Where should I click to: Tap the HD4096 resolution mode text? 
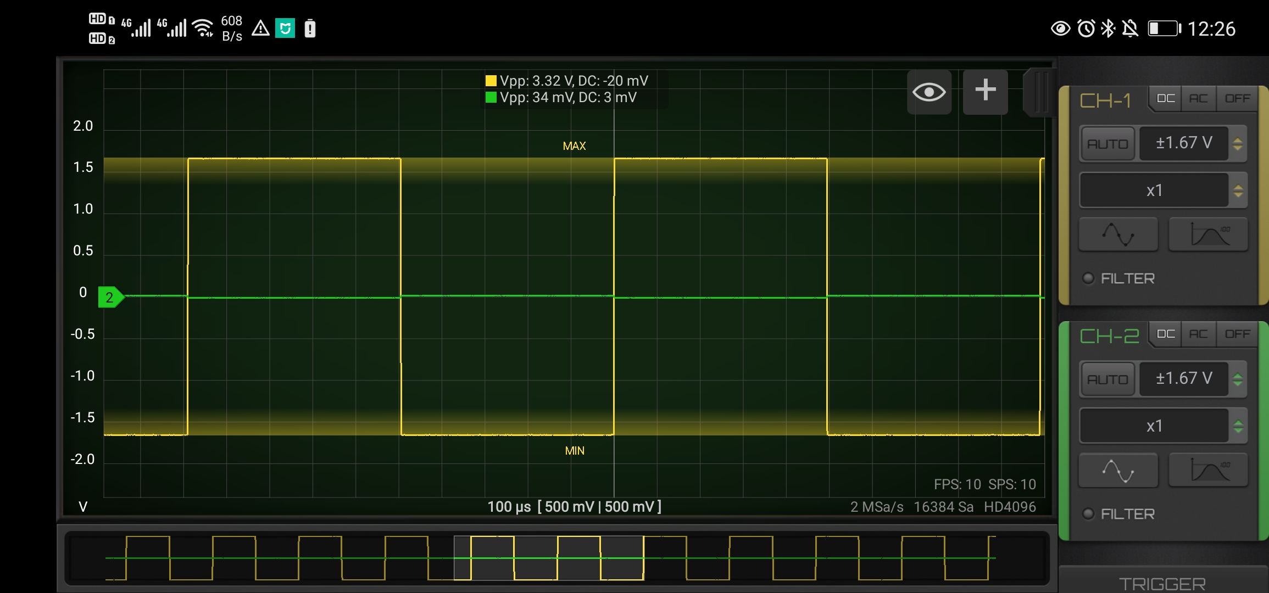(x=1010, y=507)
